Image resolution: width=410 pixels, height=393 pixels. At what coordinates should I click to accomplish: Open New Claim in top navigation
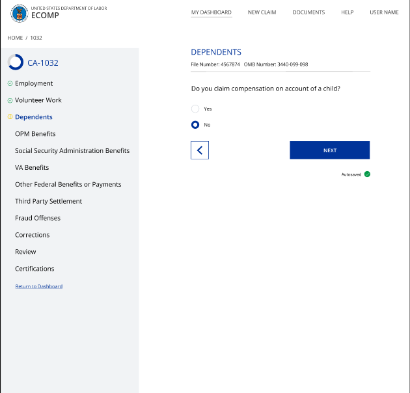(x=262, y=12)
